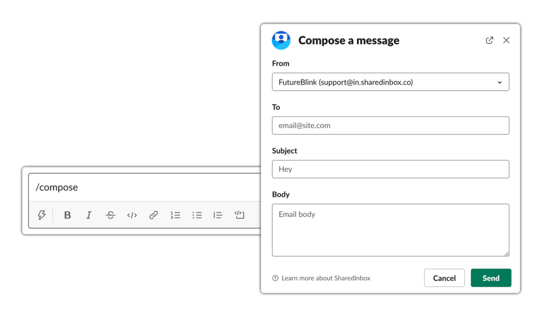Open the Learn more about SharedInbox link
Screen dimensions: 545x317
tap(325, 278)
